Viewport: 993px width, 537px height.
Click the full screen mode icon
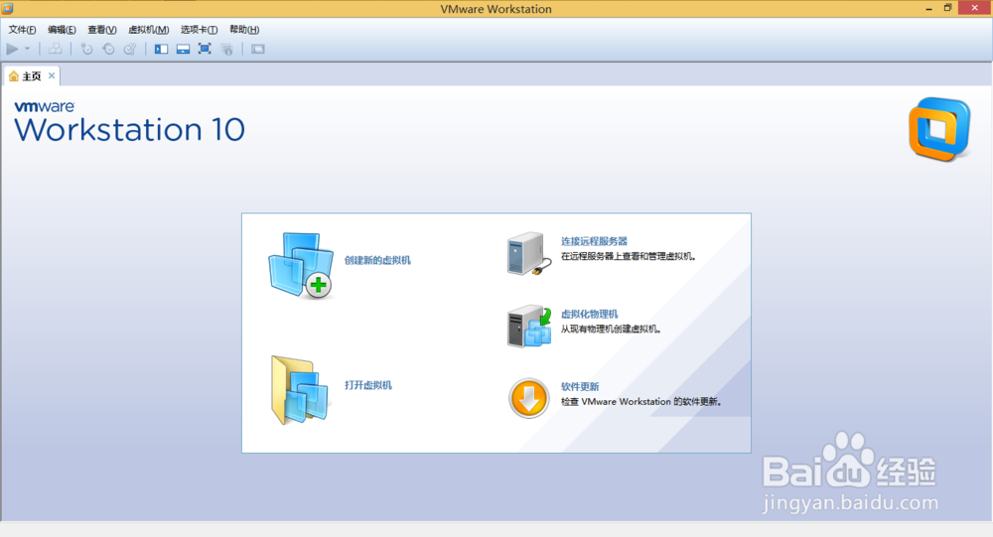tap(205, 49)
